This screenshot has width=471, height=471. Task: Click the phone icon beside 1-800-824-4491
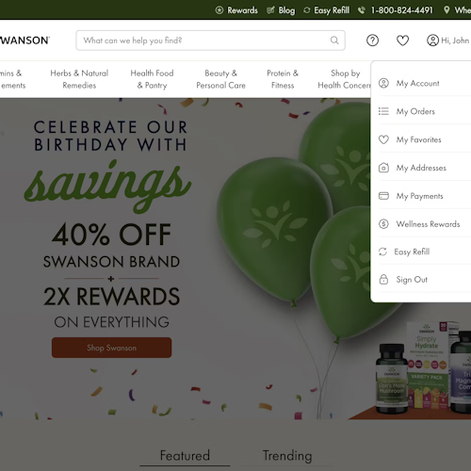tap(362, 10)
